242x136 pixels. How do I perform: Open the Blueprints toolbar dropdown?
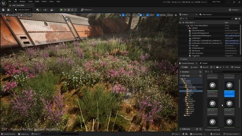[x=45, y=10]
